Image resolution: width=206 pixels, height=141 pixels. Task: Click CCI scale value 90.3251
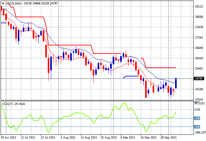coord(199,103)
